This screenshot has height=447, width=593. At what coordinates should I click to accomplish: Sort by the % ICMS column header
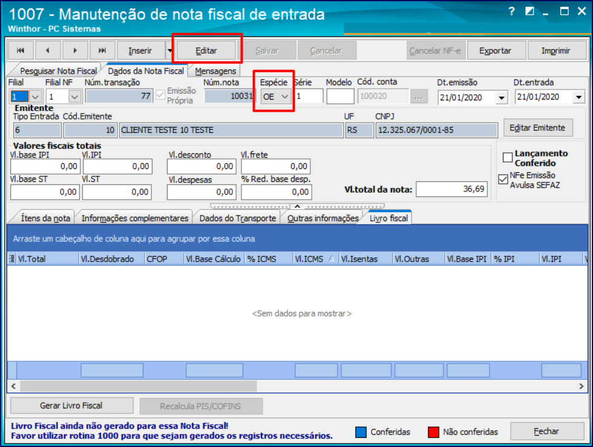coord(269,259)
